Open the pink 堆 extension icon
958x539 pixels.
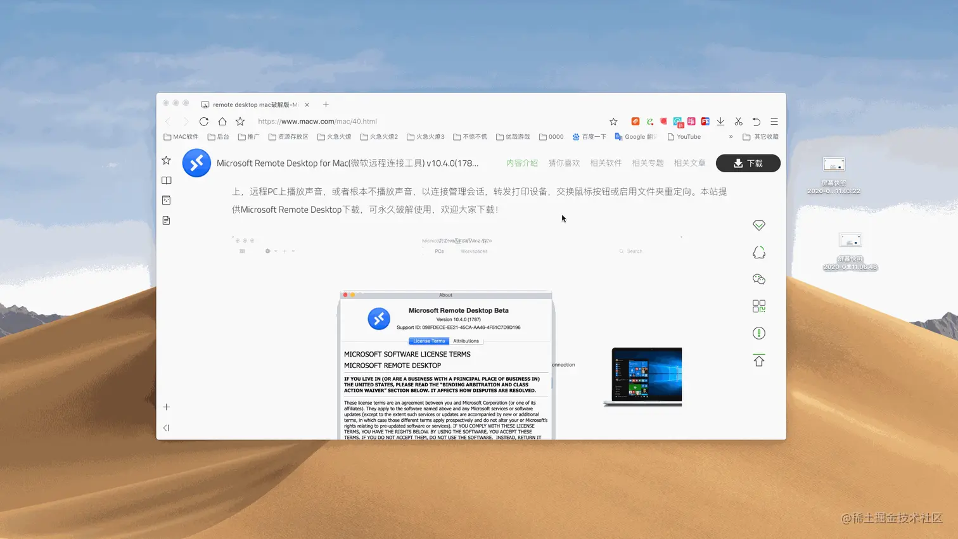(x=691, y=122)
